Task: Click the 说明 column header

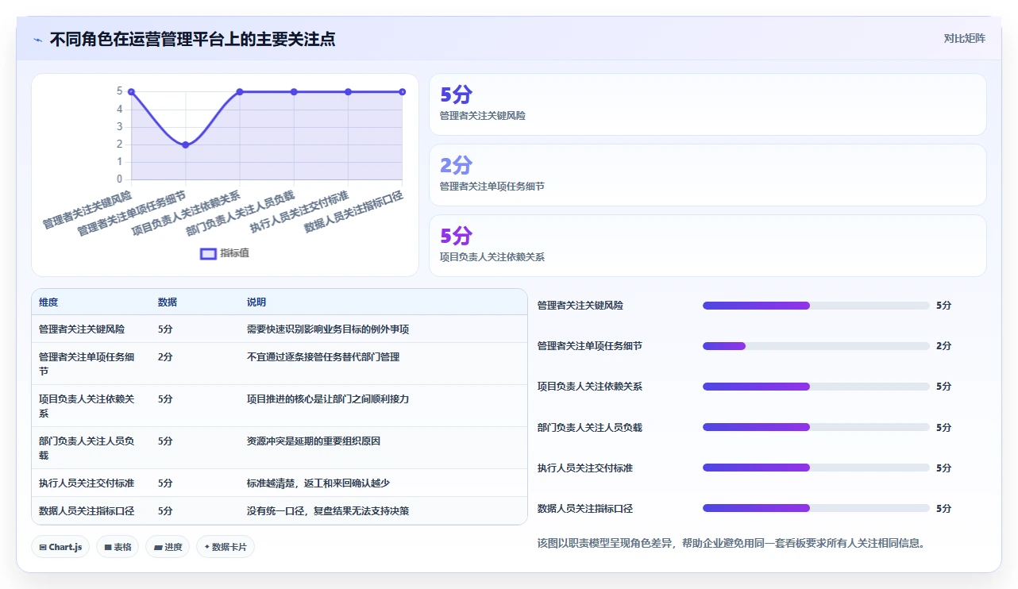Action: tap(256, 302)
